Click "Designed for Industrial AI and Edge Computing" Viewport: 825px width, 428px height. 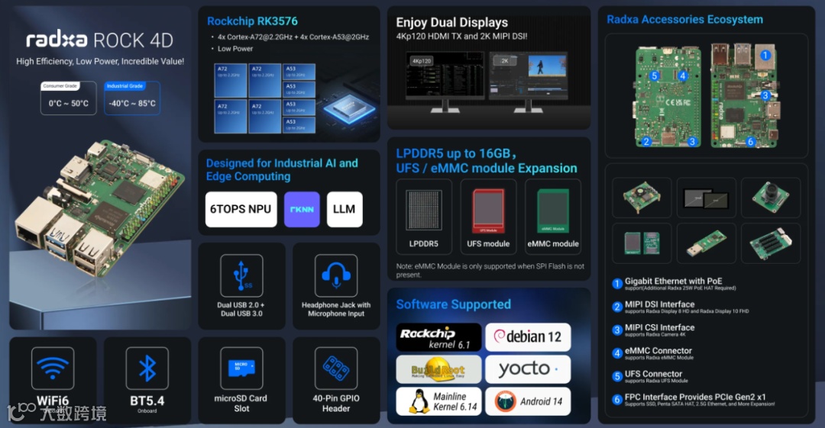pyautogui.click(x=282, y=170)
